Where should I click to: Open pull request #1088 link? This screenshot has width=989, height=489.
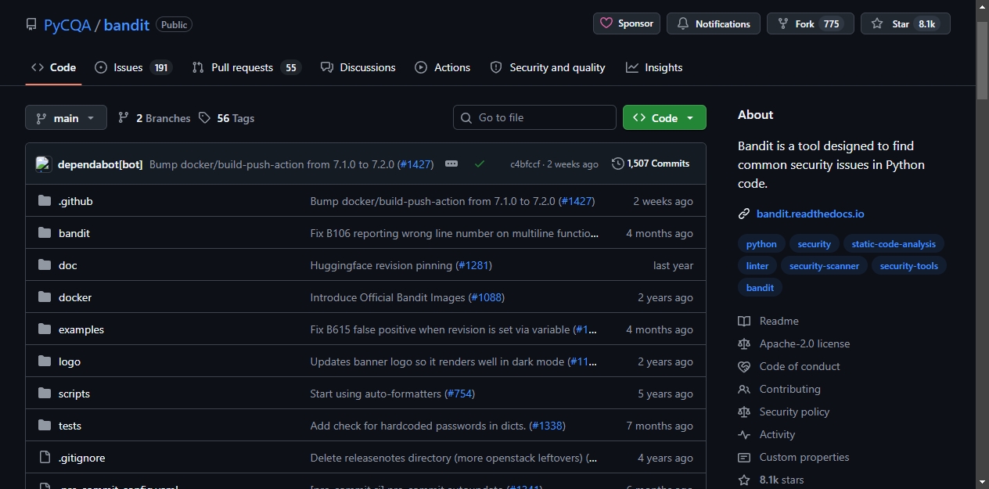(x=487, y=297)
